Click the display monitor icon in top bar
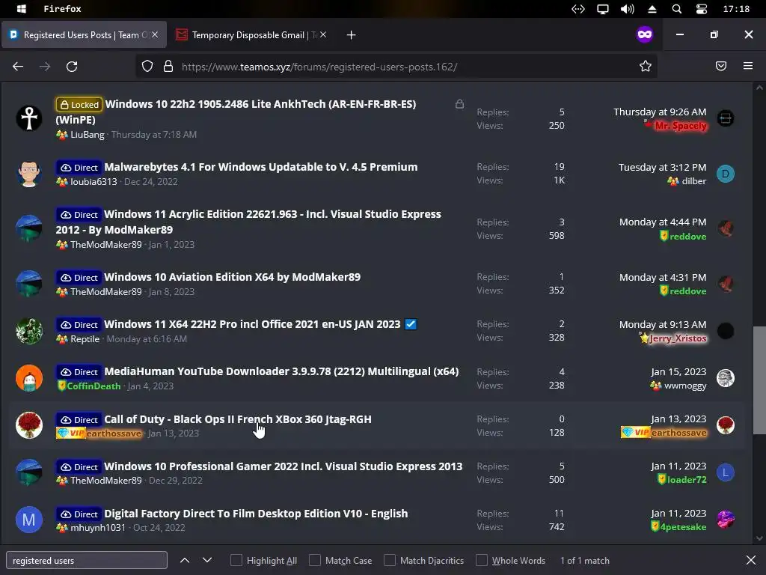Viewport: 766px width, 575px height. coord(603,9)
